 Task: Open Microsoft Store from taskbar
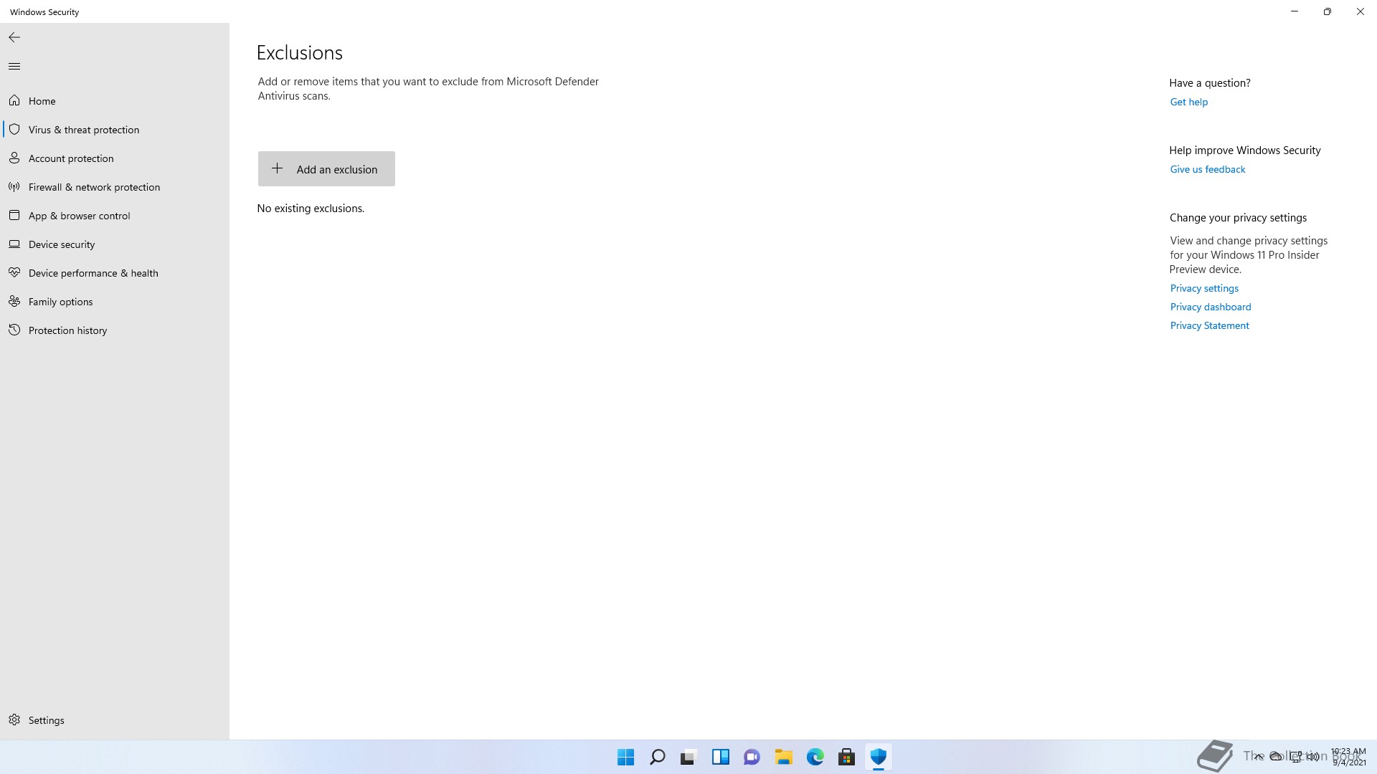[x=846, y=757]
